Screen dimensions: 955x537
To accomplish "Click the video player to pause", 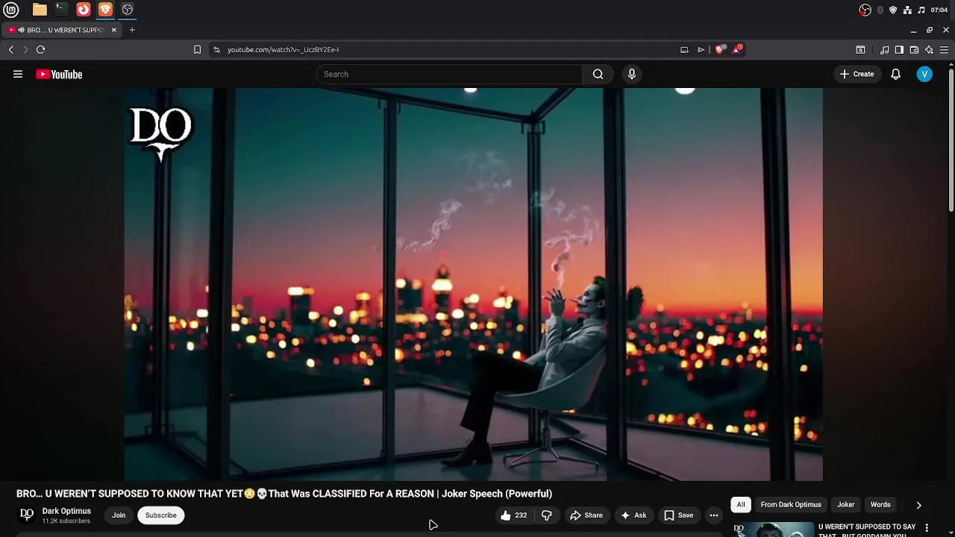I will [x=474, y=284].
